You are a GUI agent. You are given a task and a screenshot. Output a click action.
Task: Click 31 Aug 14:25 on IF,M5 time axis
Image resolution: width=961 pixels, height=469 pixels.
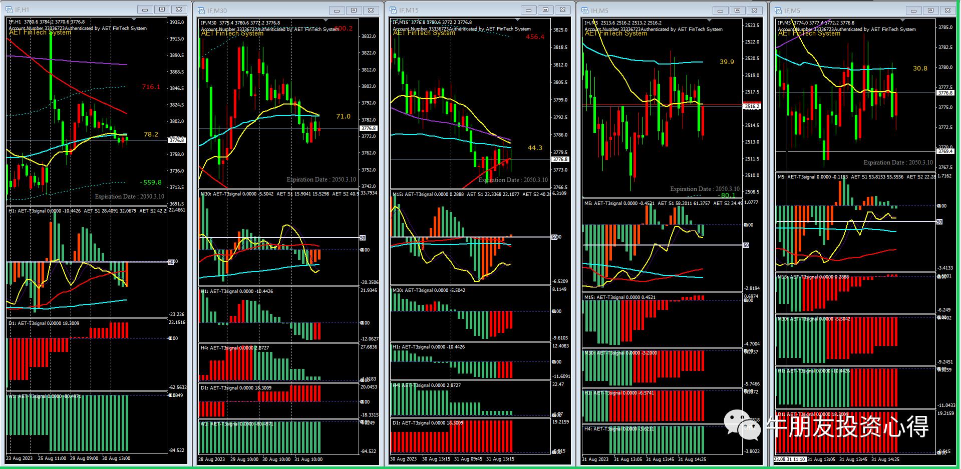885,459
